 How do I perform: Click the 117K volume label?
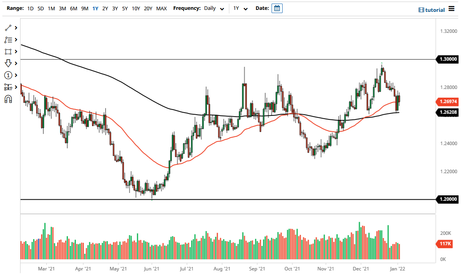pos(444,244)
